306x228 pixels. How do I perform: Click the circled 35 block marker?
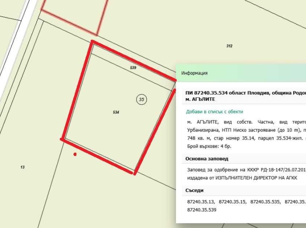(141, 99)
